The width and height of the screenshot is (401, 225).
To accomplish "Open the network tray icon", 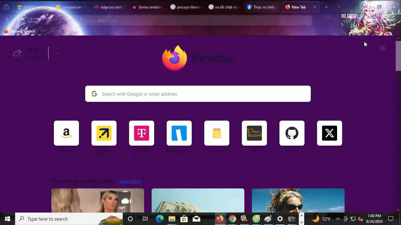I will (353, 219).
